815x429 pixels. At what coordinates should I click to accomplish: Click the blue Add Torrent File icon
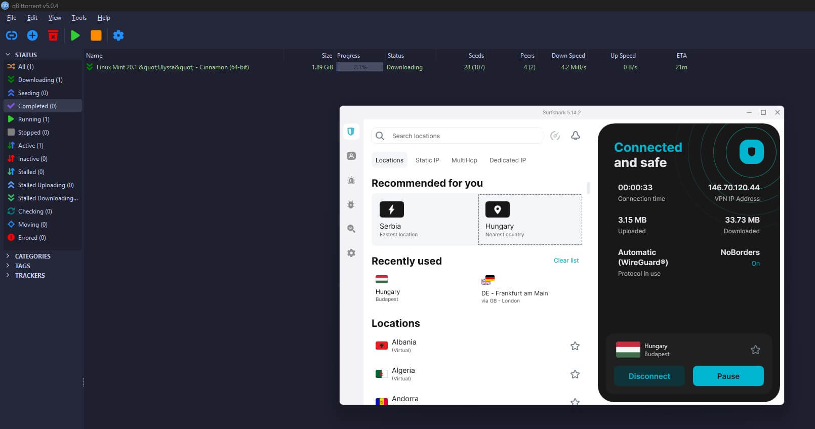tap(32, 35)
